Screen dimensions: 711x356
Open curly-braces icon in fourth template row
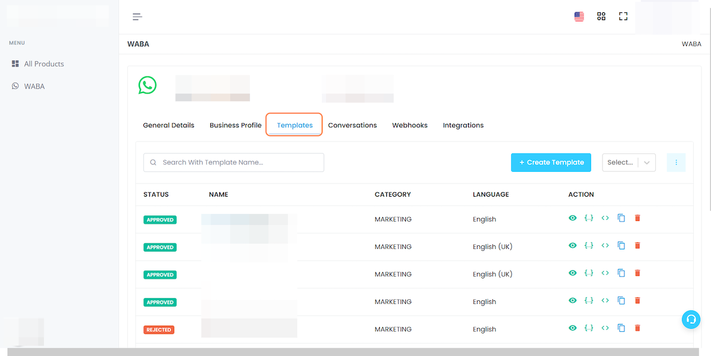coord(588,300)
